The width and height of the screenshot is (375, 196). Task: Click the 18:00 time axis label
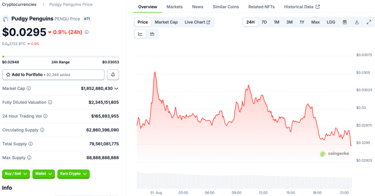pyautogui.click(x=317, y=193)
